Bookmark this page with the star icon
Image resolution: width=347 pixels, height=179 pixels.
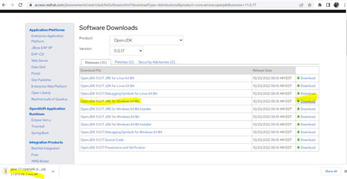pyautogui.click(x=309, y=5)
